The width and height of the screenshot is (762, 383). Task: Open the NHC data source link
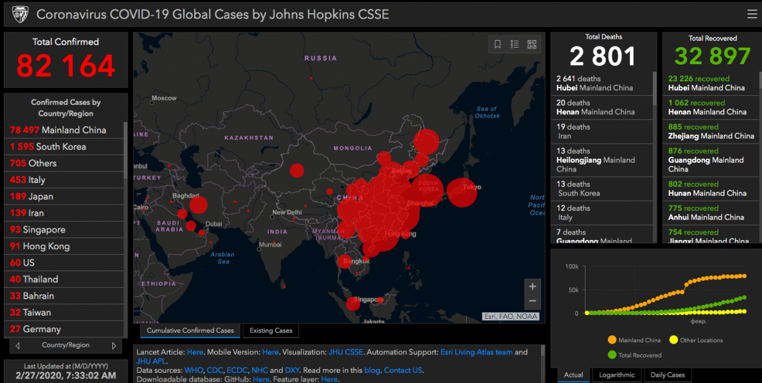(x=260, y=370)
